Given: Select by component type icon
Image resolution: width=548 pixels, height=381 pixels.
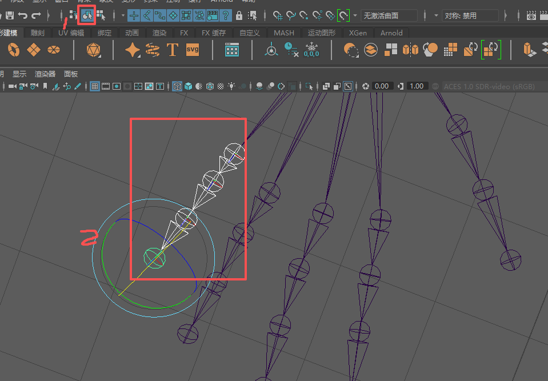Looking at the screenshot, I should [101, 15].
